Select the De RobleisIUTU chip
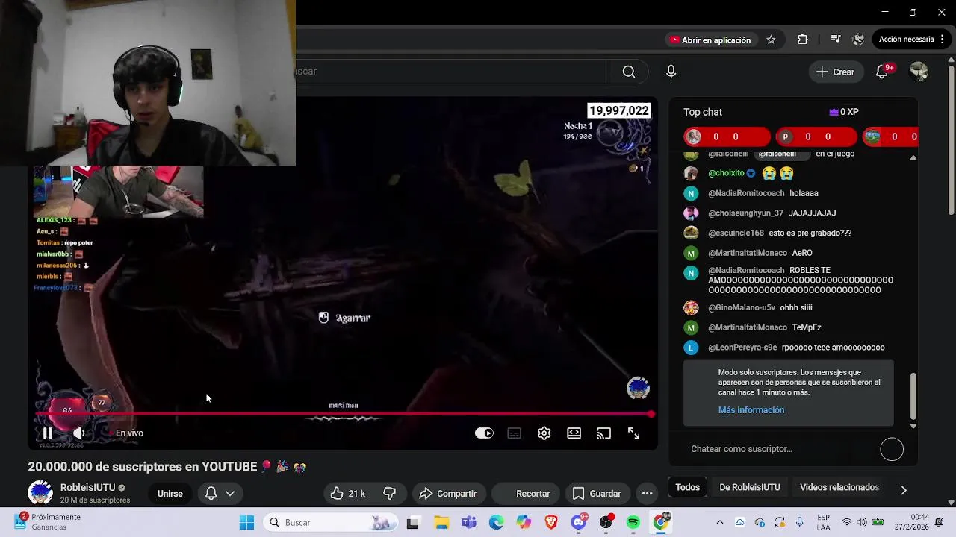956x537 pixels. (x=749, y=487)
